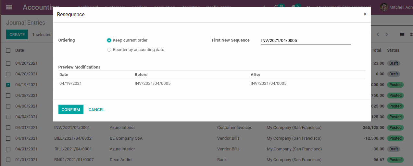Cancel the resequence operation
The width and height of the screenshot is (413, 166).
[96, 110]
